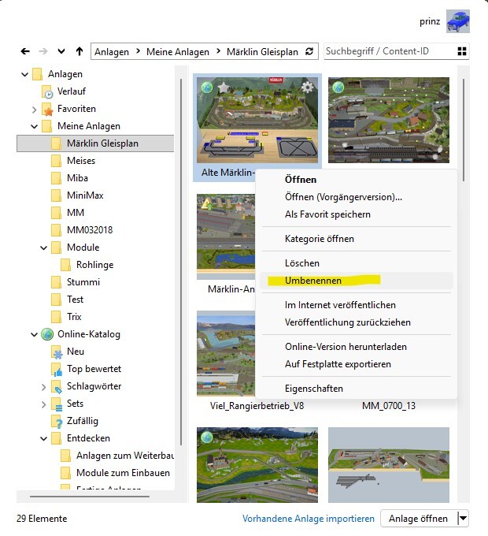This screenshot has height=536, width=488.
Task: Select the Test folder
Action: tap(75, 300)
